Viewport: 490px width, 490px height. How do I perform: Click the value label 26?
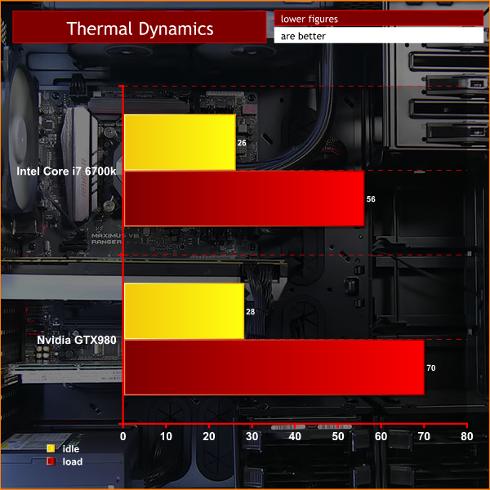[242, 143]
